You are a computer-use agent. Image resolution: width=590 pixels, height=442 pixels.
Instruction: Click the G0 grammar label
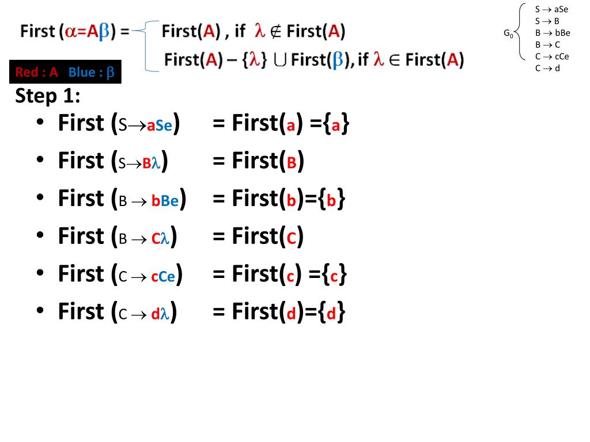(508, 33)
